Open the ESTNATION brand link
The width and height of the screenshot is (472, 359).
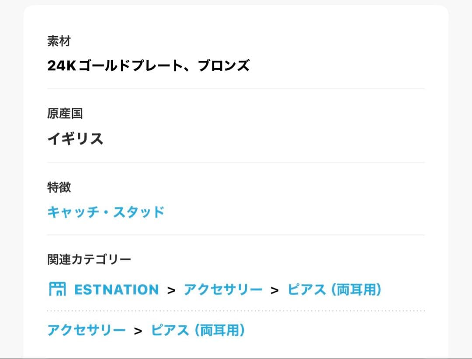point(116,290)
